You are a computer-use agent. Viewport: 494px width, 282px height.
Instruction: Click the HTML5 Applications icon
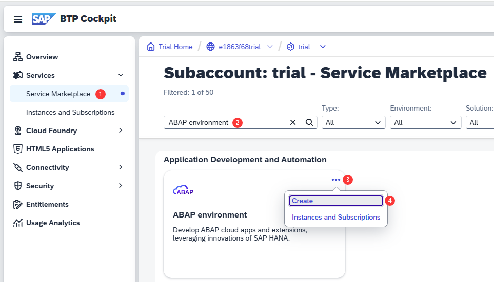point(17,149)
